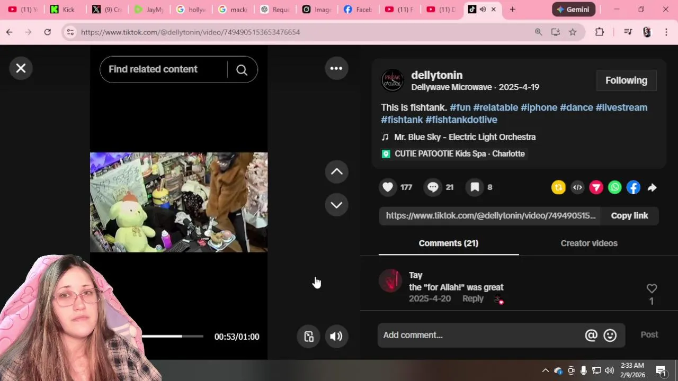Open Chrome three-dot menu
The height and width of the screenshot is (381, 678).
tap(666, 32)
